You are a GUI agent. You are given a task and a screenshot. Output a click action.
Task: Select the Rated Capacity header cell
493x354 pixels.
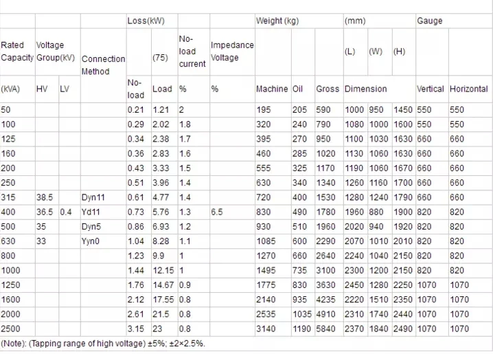(17, 52)
